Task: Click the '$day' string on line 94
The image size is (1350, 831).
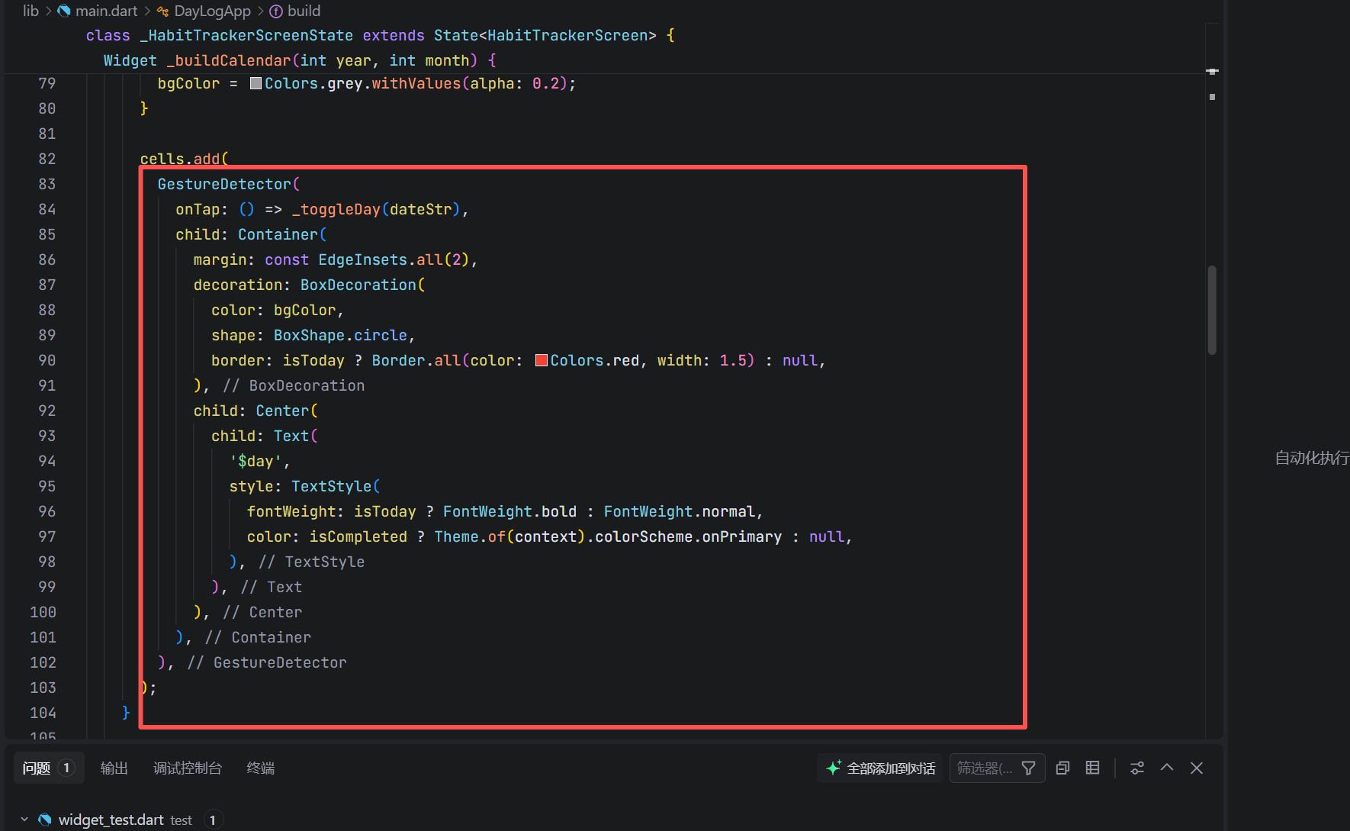Action: click(256, 461)
